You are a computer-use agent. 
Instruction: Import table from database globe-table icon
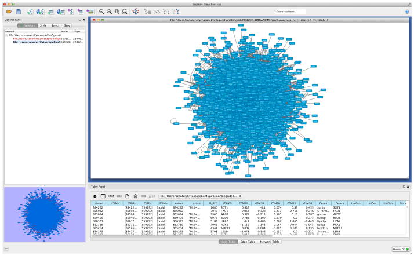click(60, 12)
